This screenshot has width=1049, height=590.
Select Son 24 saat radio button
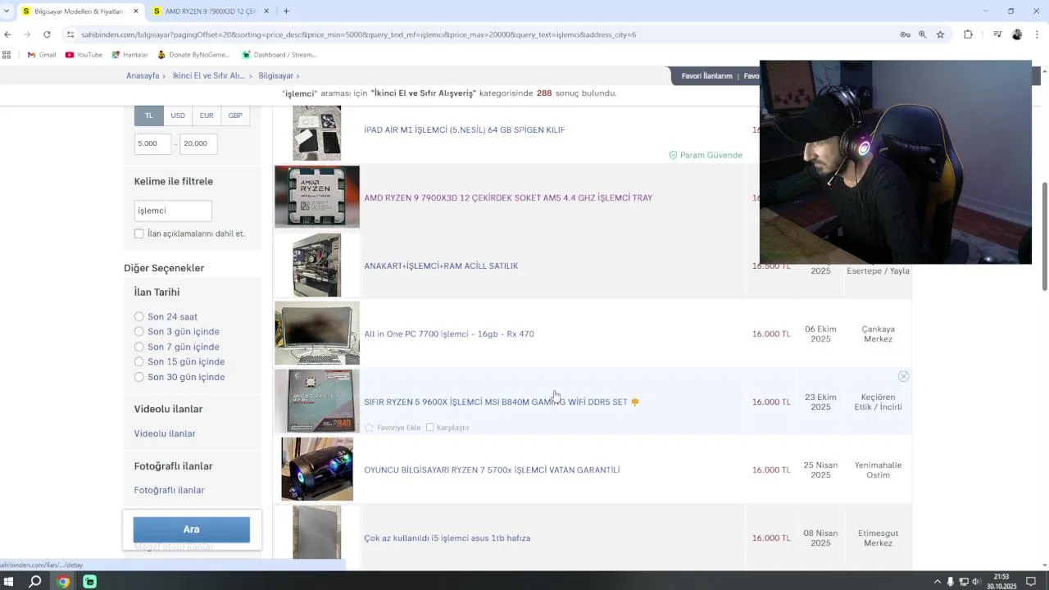(139, 316)
